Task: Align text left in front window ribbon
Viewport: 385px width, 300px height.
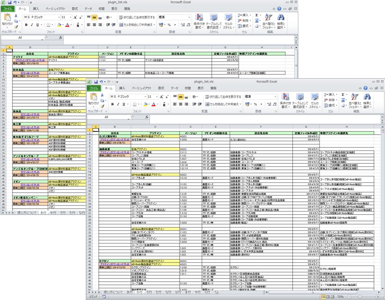Action: tap(175, 104)
